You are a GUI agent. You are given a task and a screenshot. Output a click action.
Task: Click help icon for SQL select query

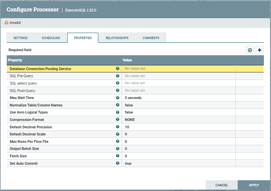pyautogui.click(x=118, y=83)
